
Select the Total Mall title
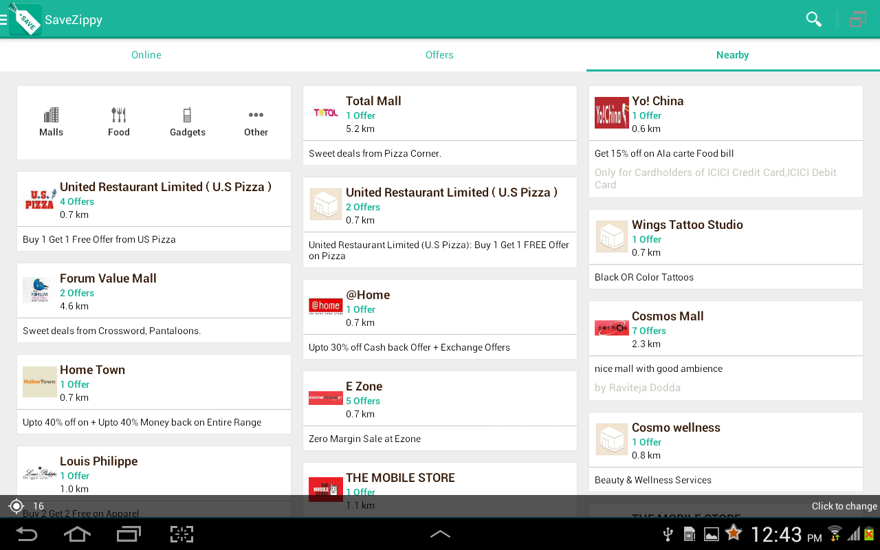(373, 101)
